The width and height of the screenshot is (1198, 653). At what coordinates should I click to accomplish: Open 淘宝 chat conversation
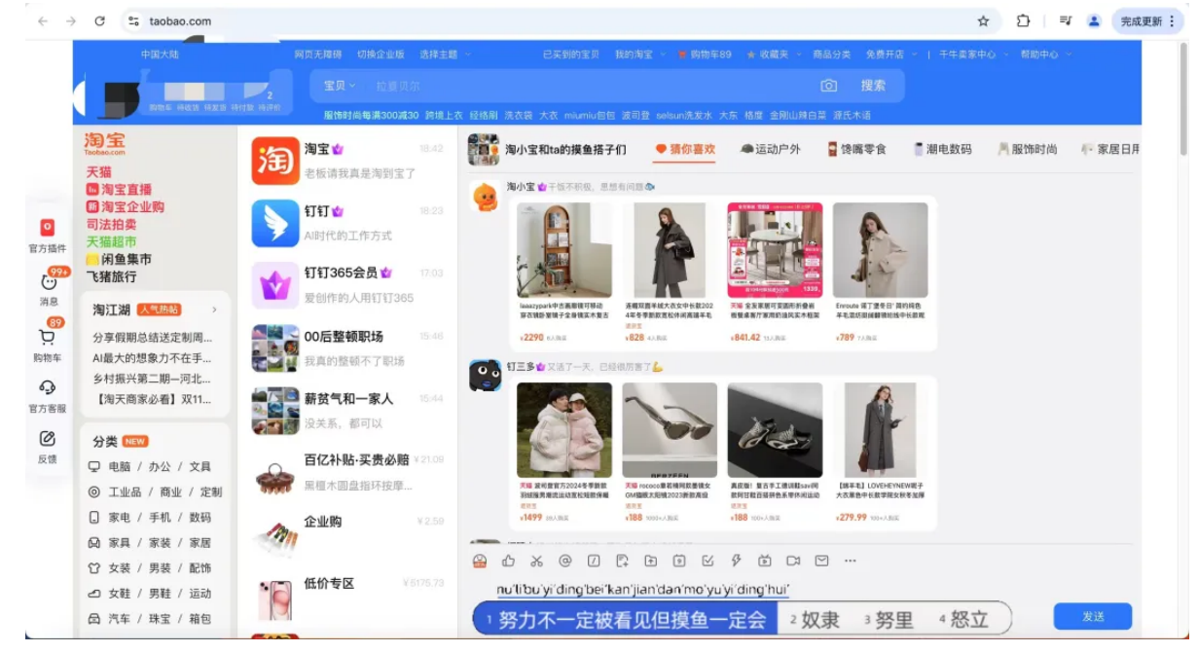[x=348, y=160]
